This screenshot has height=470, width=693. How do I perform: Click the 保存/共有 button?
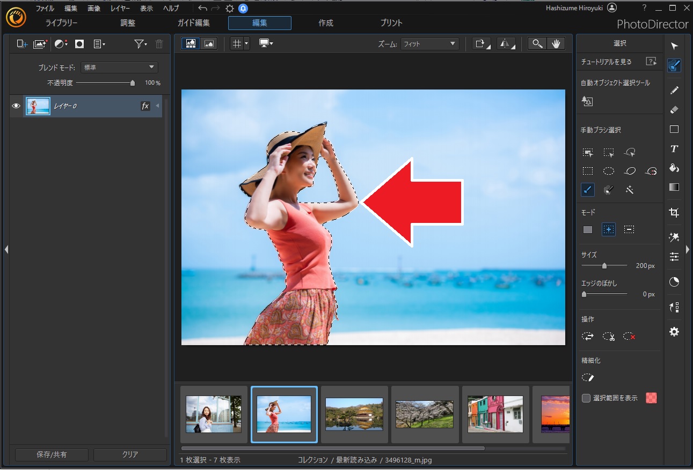[x=52, y=454]
